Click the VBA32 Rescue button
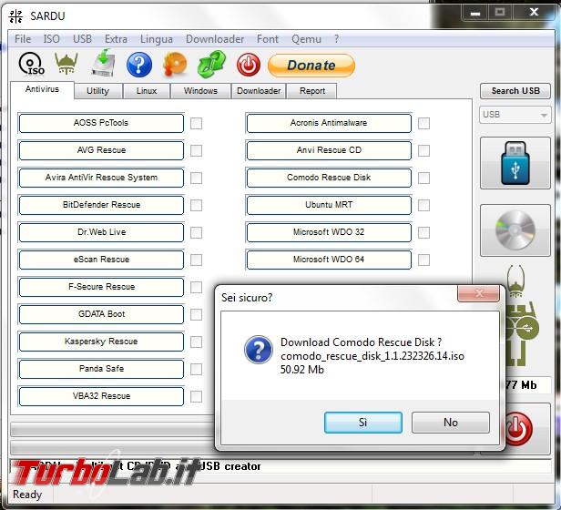The image size is (561, 510). (101, 396)
